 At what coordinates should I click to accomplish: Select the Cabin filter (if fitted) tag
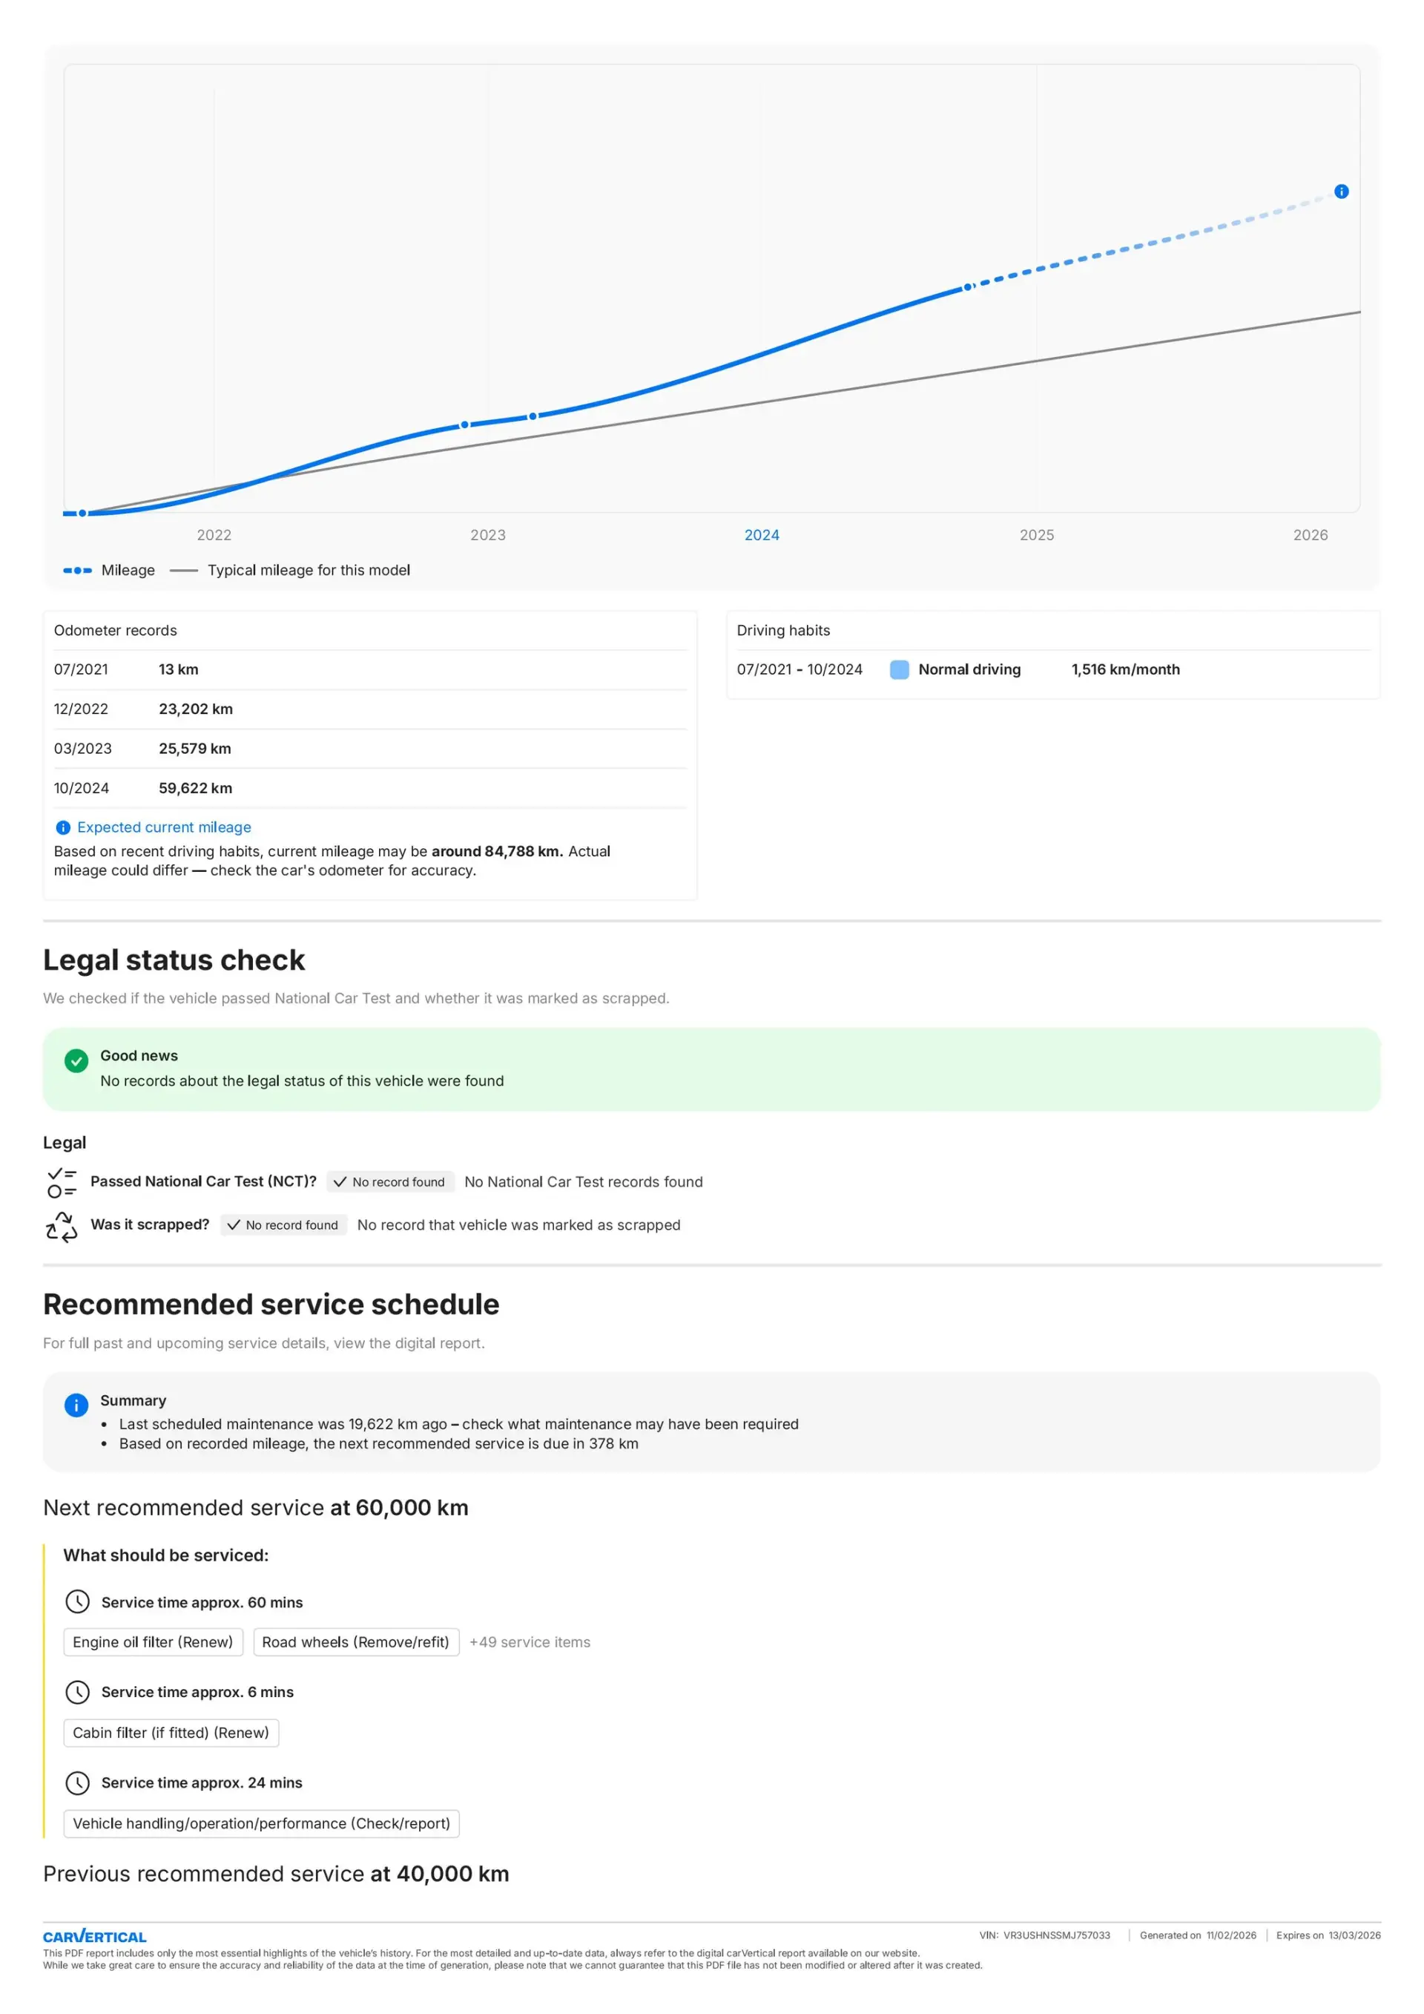[171, 1733]
